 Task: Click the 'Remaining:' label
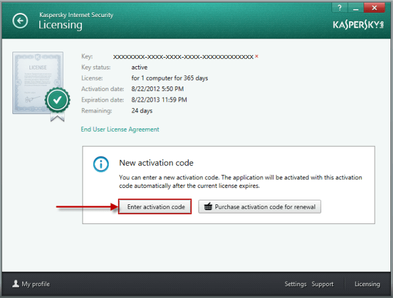(x=96, y=111)
